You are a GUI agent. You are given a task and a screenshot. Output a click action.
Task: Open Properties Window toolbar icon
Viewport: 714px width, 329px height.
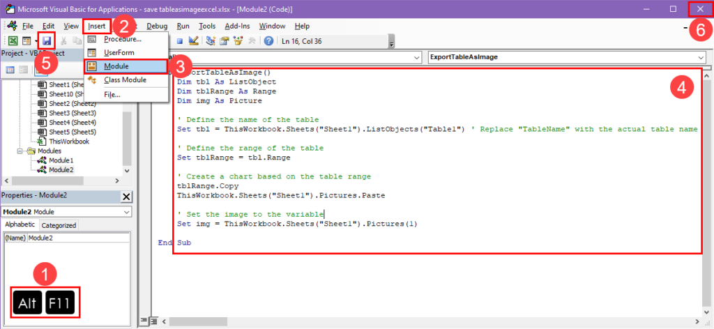(x=224, y=41)
